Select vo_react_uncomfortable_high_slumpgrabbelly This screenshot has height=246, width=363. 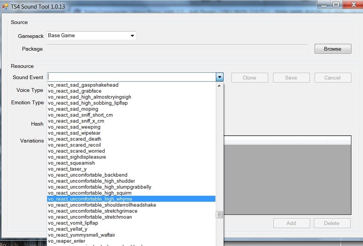(x=131, y=187)
